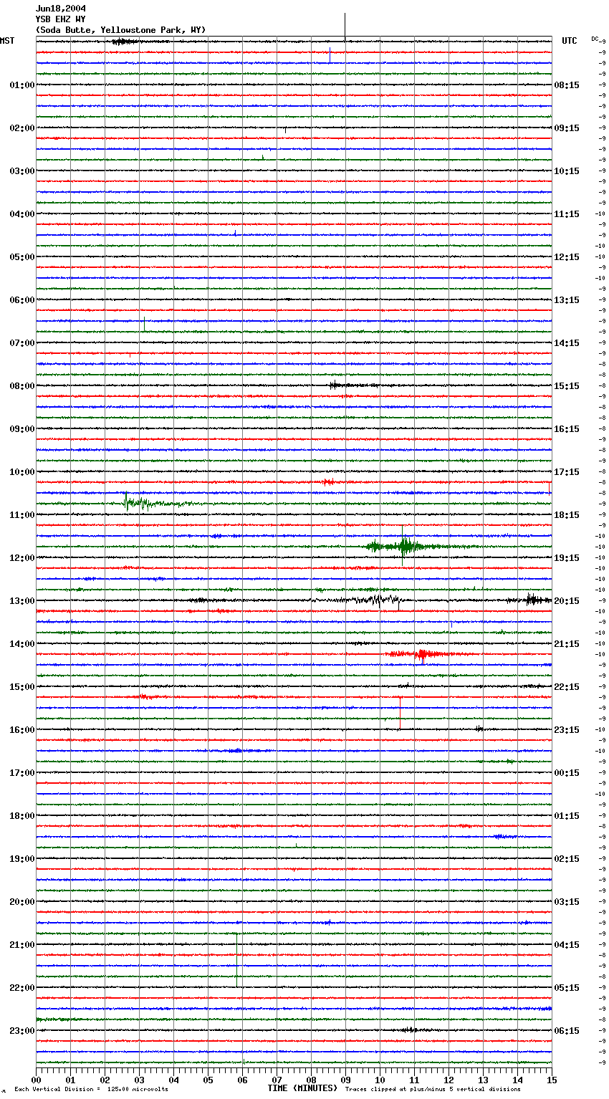Image resolution: width=609 pixels, height=1099 pixels.
Task: Select the 23:00 MST hour label
Action: point(22,1031)
